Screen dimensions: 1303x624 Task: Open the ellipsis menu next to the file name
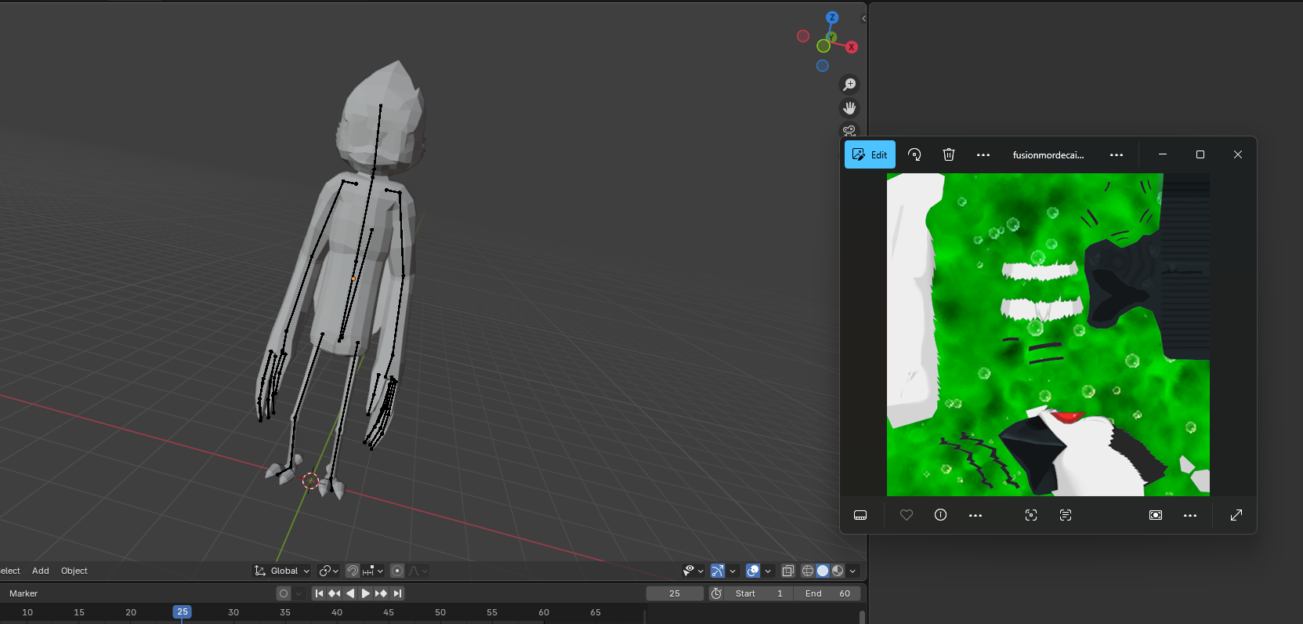click(1117, 154)
